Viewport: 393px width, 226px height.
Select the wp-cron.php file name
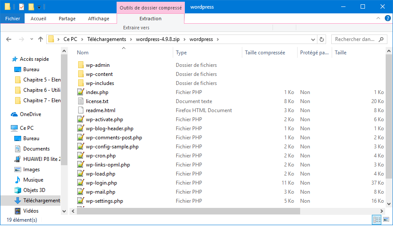(101, 156)
